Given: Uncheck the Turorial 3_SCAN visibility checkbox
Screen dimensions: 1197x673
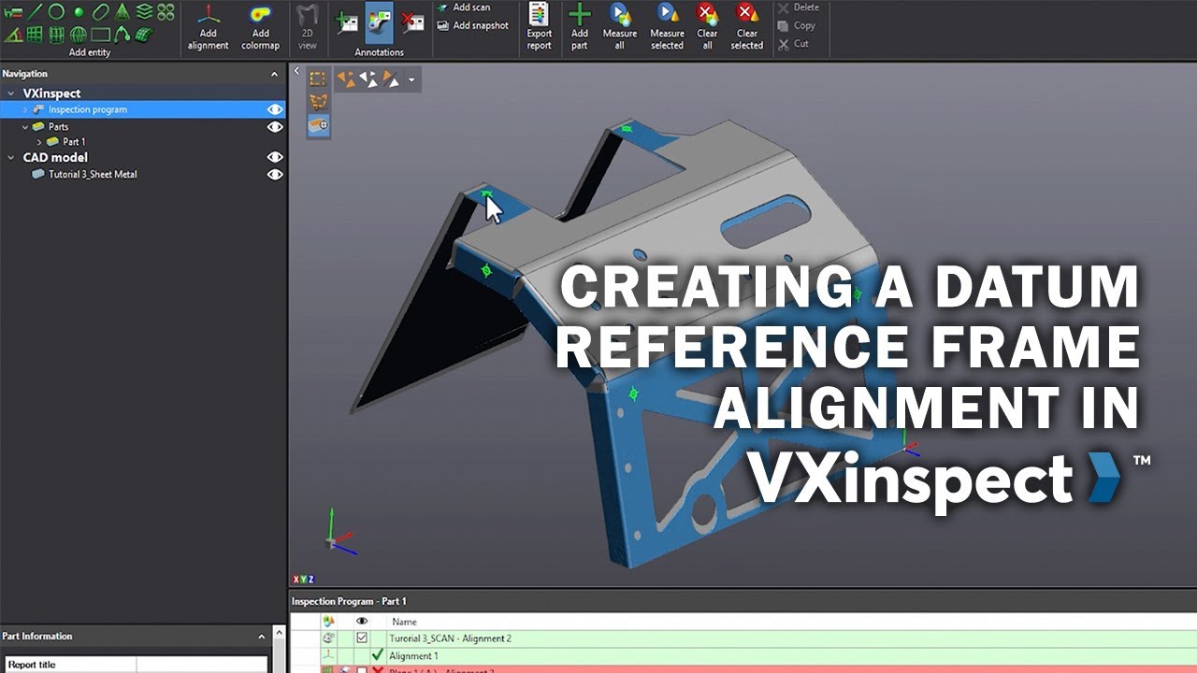Looking at the screenshot, I should (x=362, y=637).
